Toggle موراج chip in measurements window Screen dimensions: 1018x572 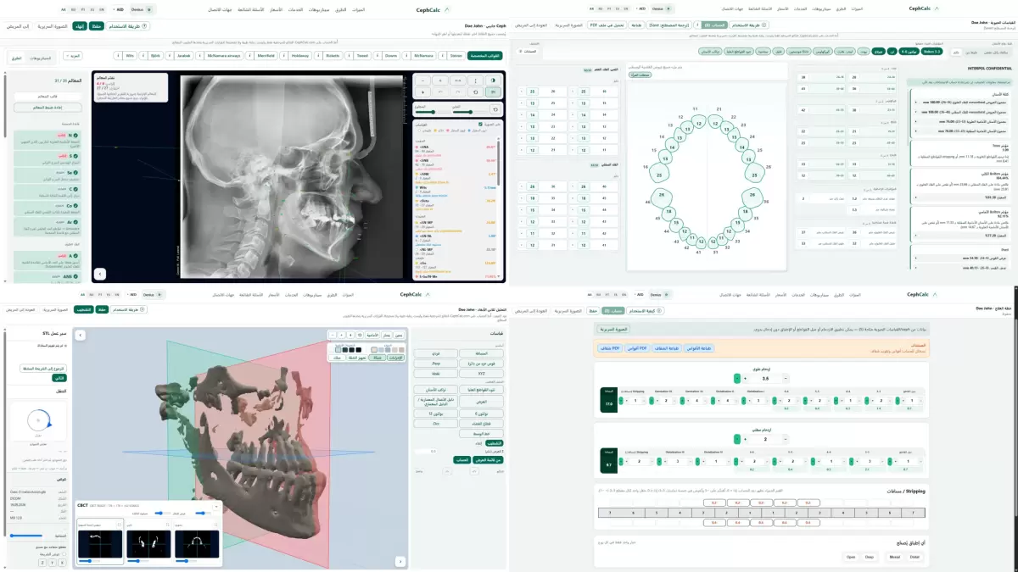(x=879, y=52)
